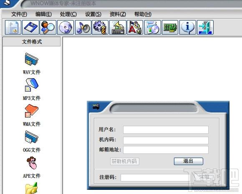Focus the 注册码 input field
Screen dimensions: 242x194
(155, 177)
